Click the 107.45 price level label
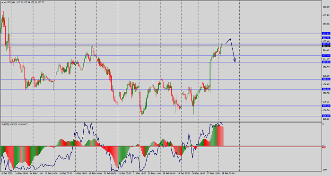 tap(326, 38)
